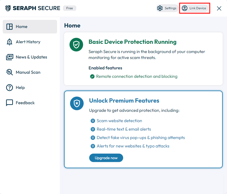Close the Seraph Secure window
Screen dimensions: 227x194
[x=219, y=8]
